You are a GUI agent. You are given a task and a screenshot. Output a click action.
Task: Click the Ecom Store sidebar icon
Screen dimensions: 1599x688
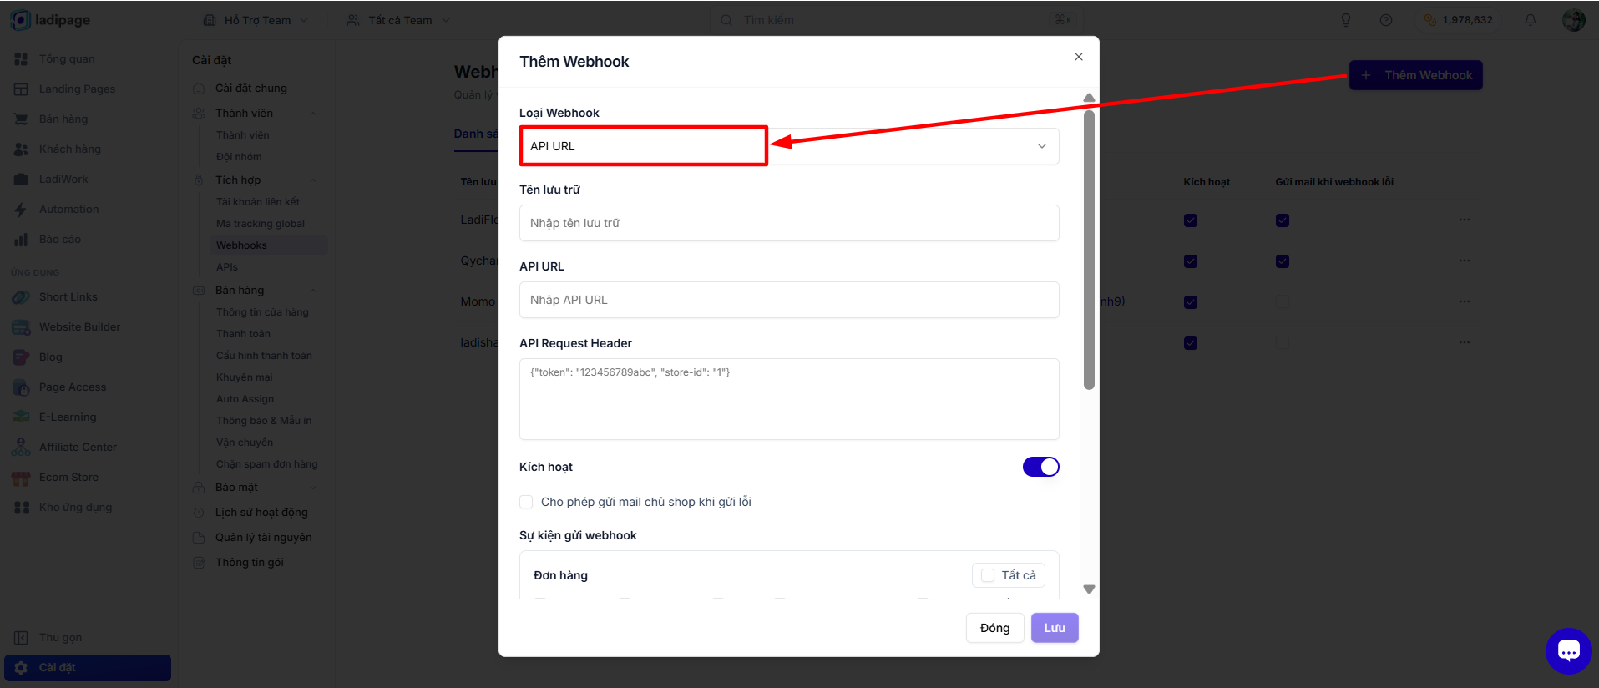21,478
